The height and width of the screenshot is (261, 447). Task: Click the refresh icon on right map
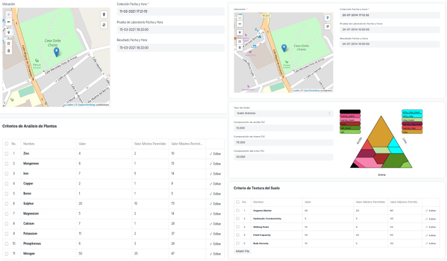[x=328, y=27]
